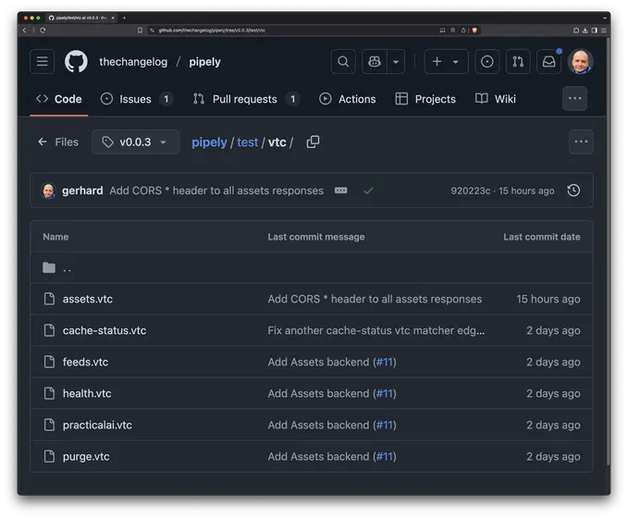The image size is (628, 518).
Task: Expand the Copilot dropdown arrow
Action: pyautogui.click(x=396, y=62)
